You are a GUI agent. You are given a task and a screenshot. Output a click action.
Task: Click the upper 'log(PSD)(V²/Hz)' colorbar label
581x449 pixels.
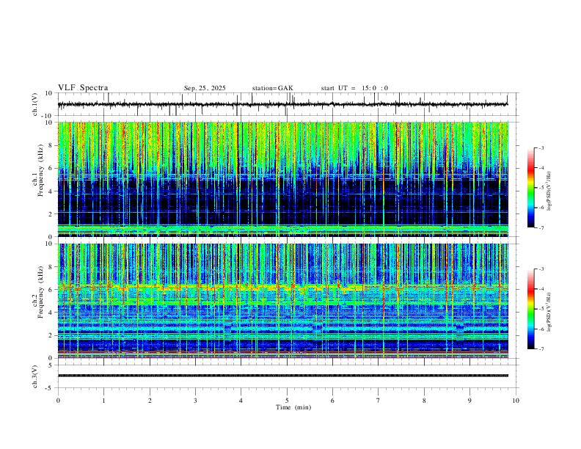click(549, 191)
